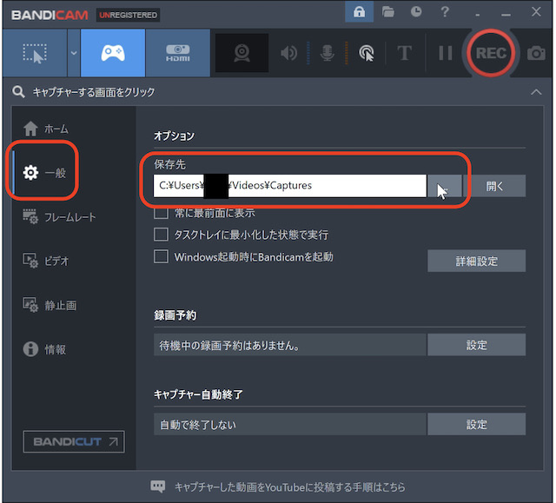The height and width of the screenshot is (503, 556).
Task: Click 設定 button for 録画予約
Action: (x=477, y=345)
